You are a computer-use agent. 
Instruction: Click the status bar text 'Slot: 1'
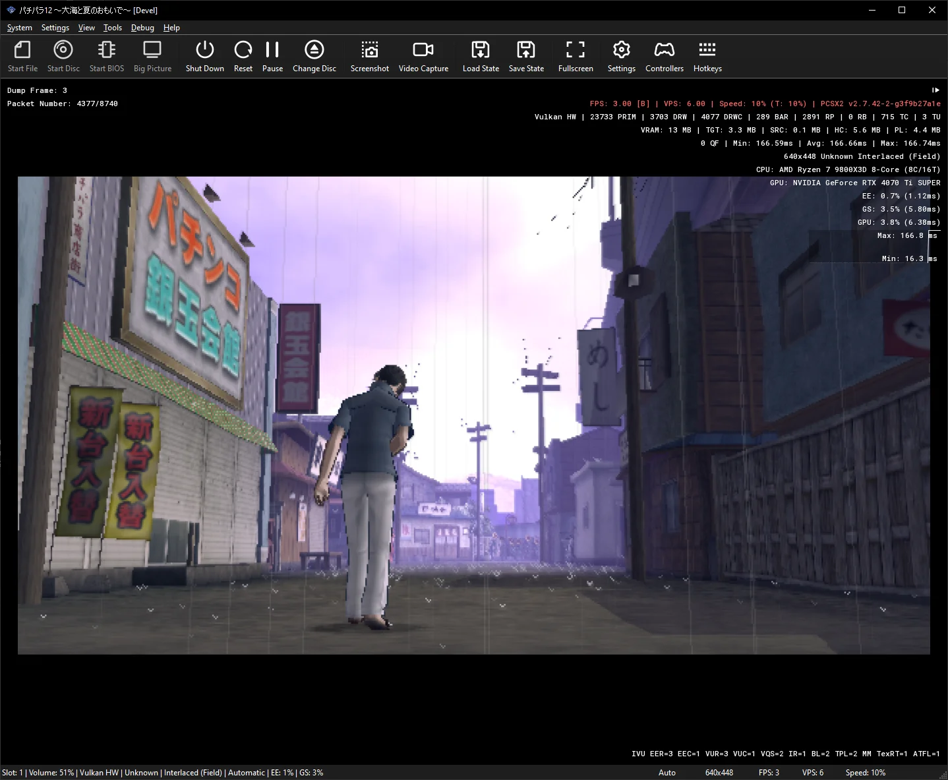point(13,773)
